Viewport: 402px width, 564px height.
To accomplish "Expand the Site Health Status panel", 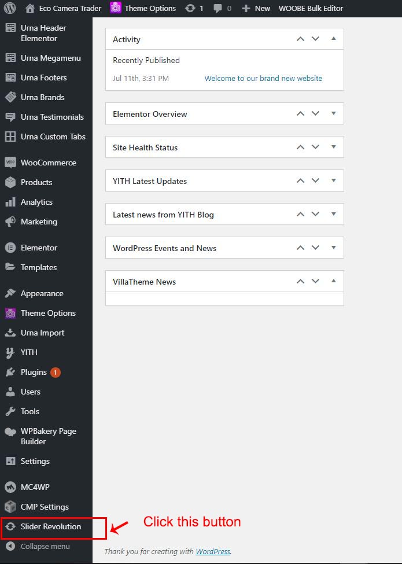I will coord(333,147).
